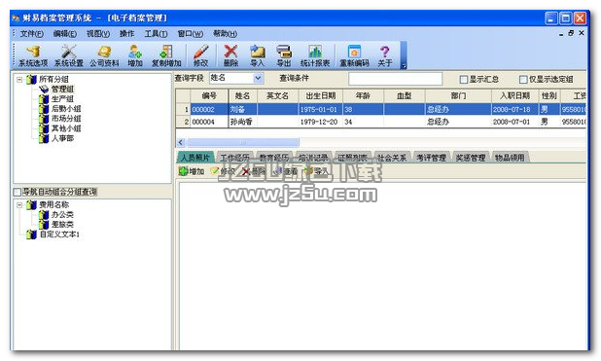
Task: Toggle 仅显示选定组 checkbox
Action: 523,80
